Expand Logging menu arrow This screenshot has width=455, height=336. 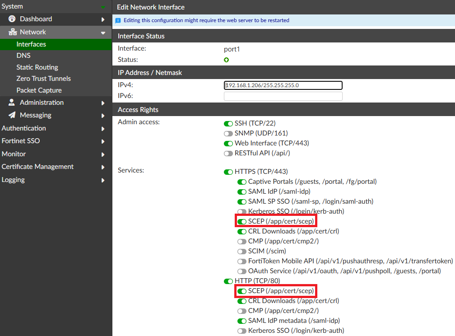tap(103, 180)
